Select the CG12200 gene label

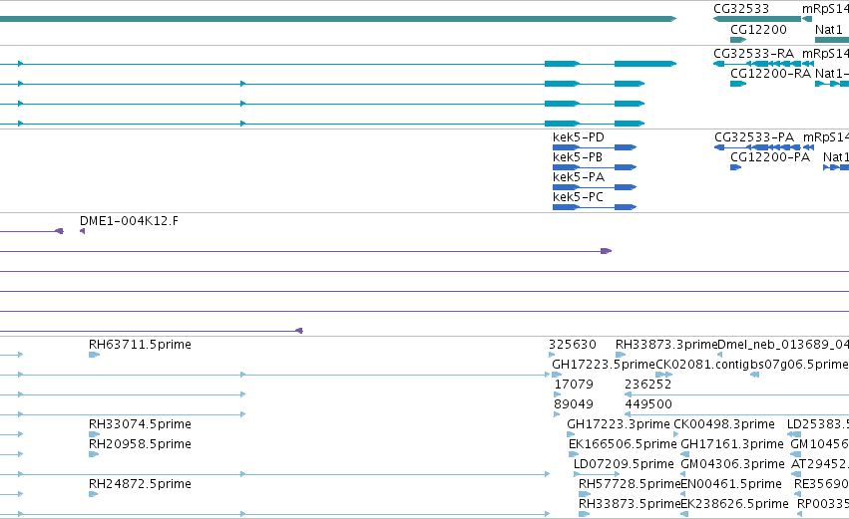[x=758, y=30]
